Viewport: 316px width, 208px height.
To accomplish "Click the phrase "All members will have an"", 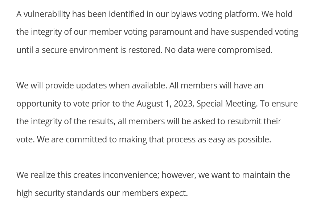I will pyautogui.click(x=216, y=86).
